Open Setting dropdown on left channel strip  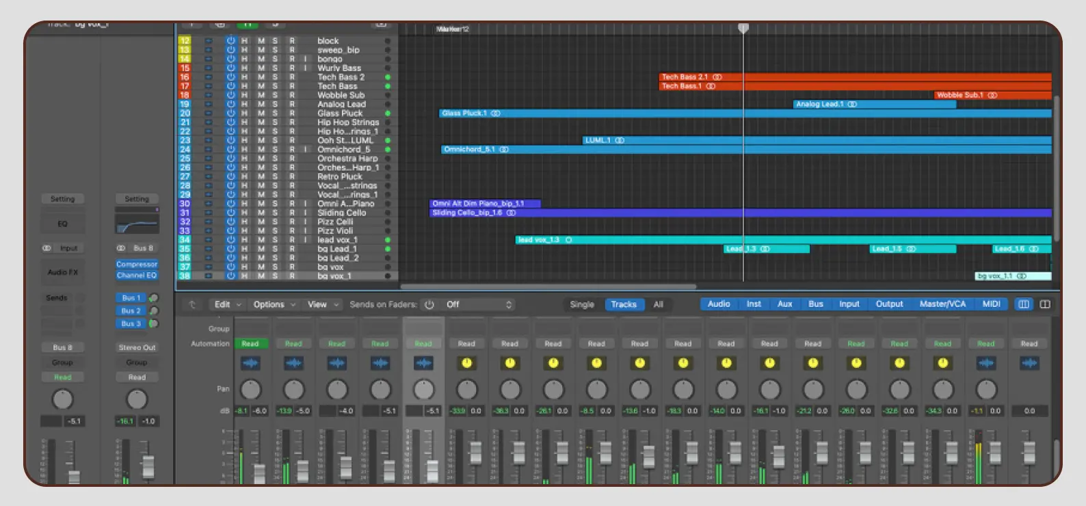(x=62, y=199)
